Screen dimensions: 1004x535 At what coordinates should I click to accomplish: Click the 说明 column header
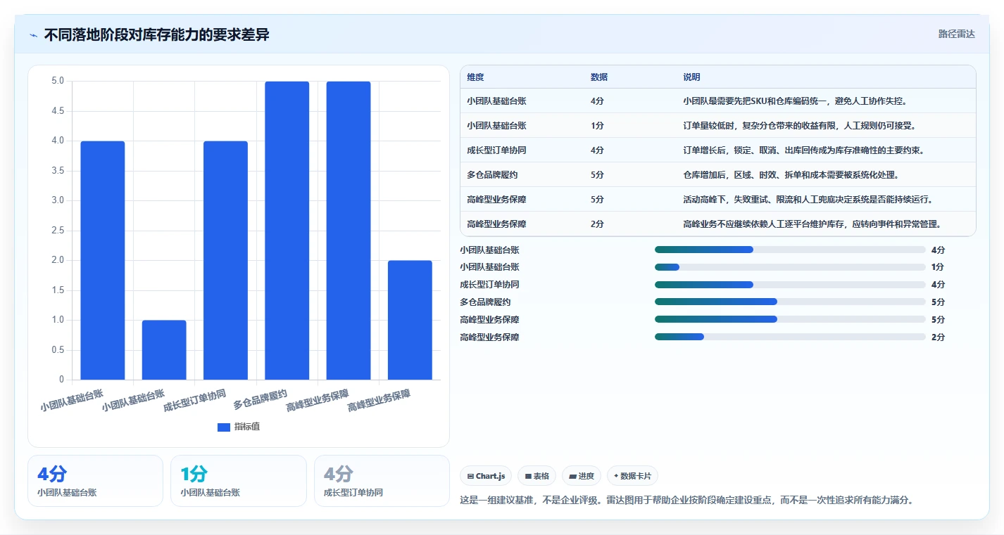[x=691, y=77]
